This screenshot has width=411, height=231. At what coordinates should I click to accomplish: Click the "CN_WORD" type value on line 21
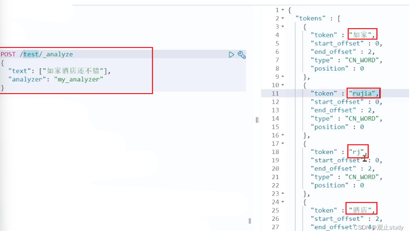362,177
